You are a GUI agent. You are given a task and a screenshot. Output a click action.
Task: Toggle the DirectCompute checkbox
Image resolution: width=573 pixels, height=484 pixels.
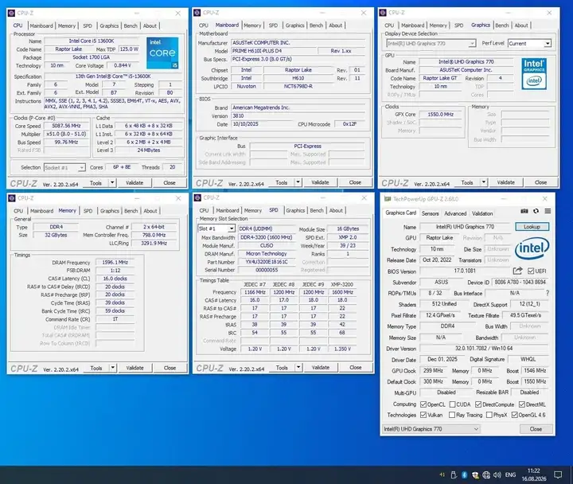(478, 404)
